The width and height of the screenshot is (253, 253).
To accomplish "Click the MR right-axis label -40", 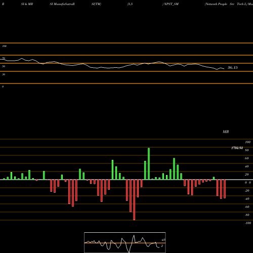I will click(247, 199).
